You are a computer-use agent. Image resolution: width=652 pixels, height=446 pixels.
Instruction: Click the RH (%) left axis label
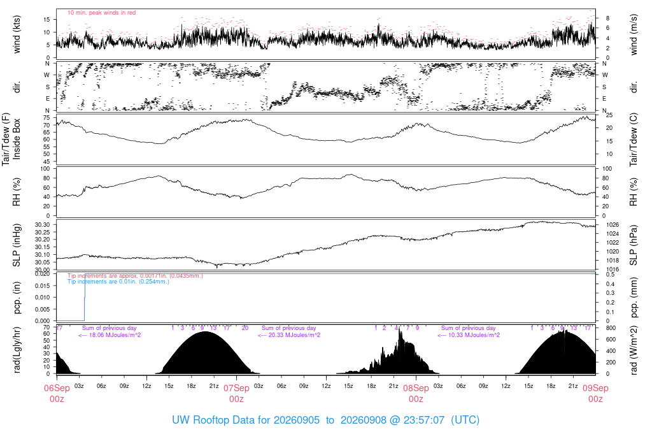coord(17,192)
